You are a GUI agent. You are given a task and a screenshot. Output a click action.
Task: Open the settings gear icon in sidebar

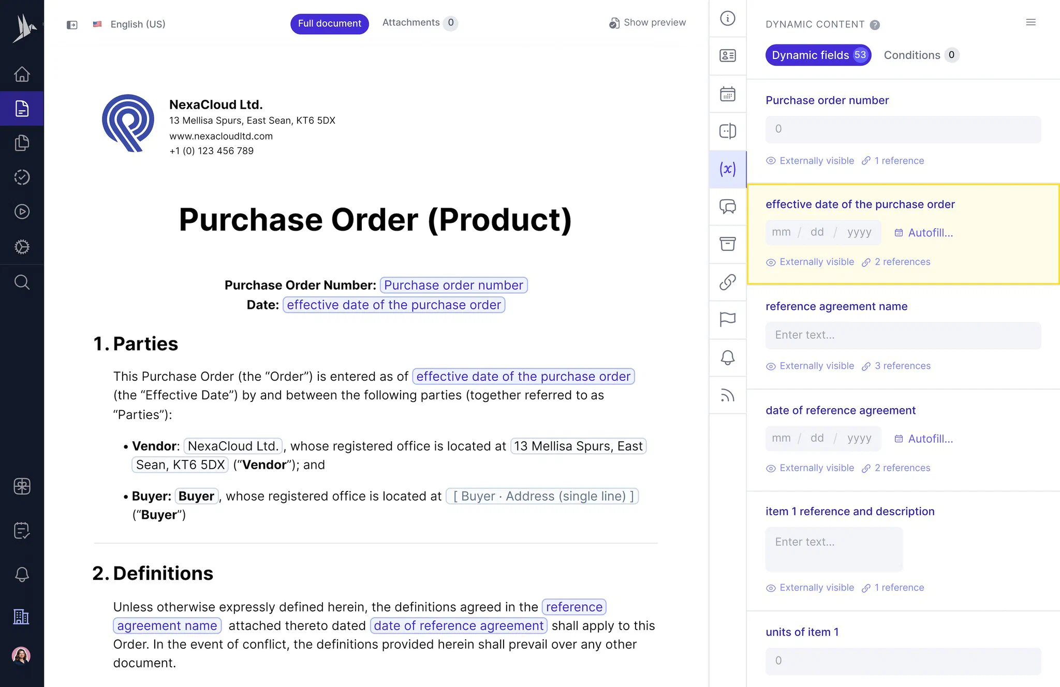(x=22, y=247)
